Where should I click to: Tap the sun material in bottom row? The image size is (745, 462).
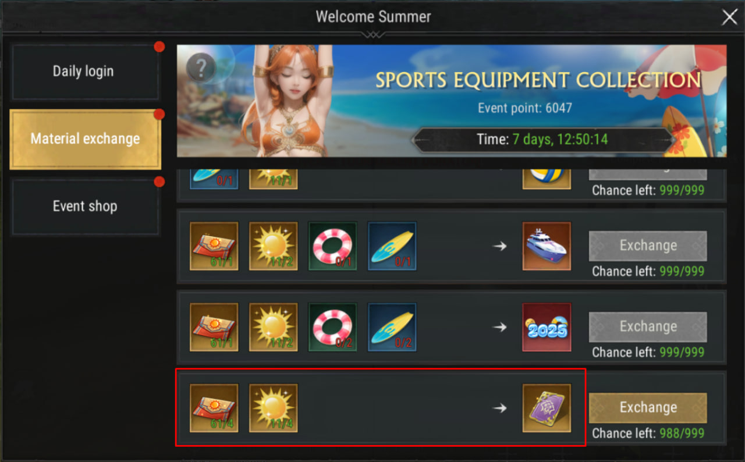[273, 408]
